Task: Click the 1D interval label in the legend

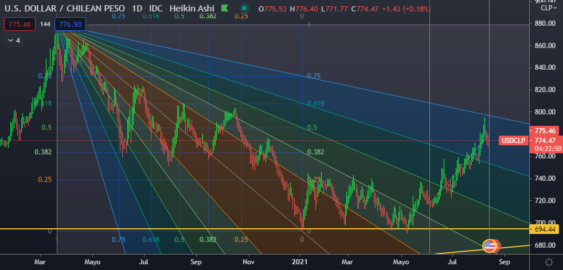Action: click(x=138, y=8)
